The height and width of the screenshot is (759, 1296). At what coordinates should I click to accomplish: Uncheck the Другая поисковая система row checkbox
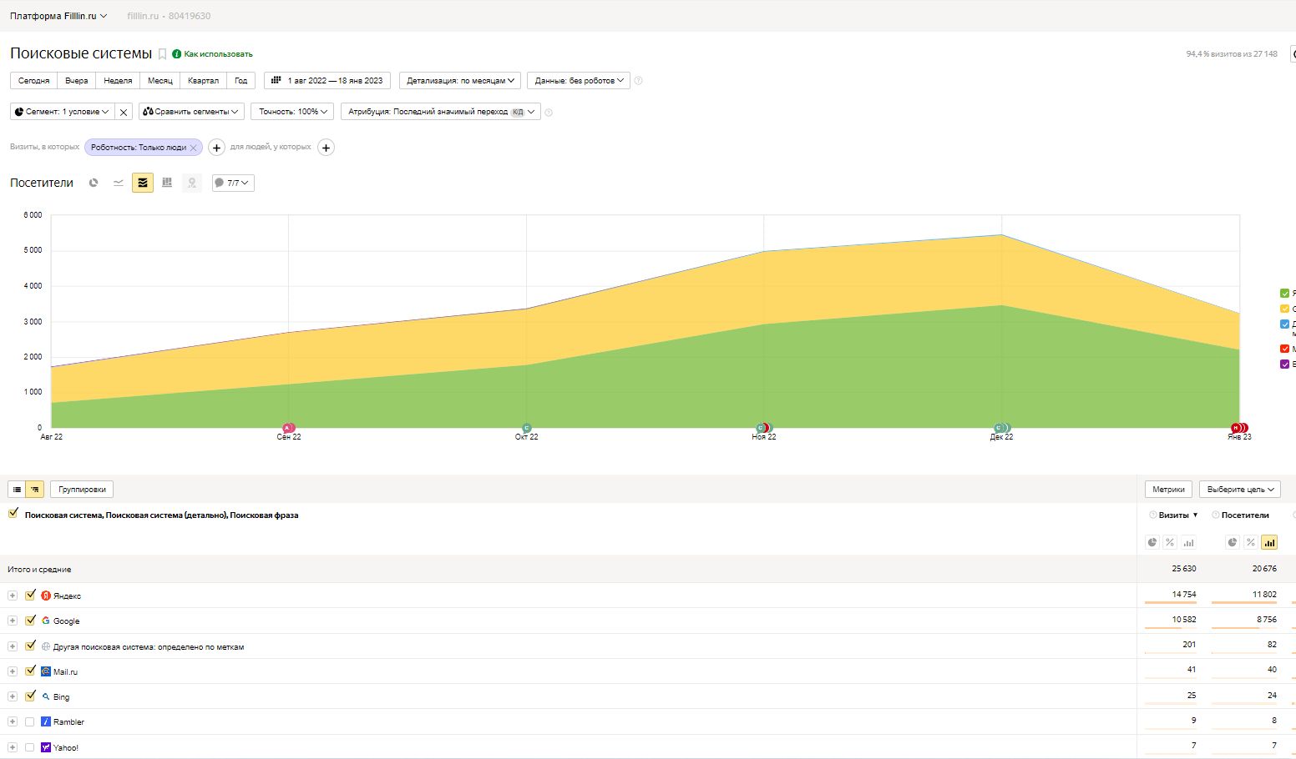(x=30, y=646)
